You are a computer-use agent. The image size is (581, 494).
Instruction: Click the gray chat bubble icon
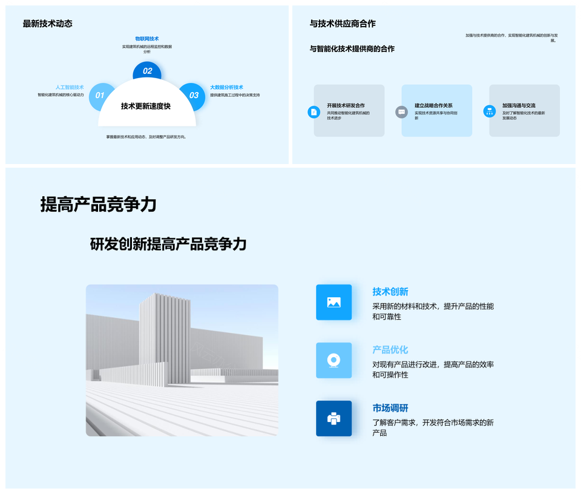(x=401, y=111)
